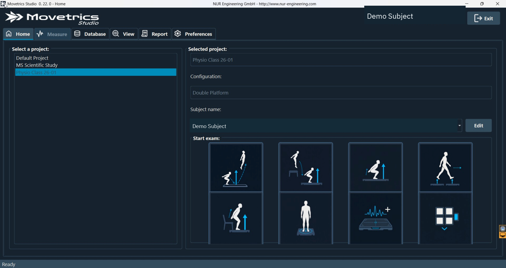Screen dimensions: 506x268
Task: Open the more exams grid icon
Action: pos(446,218)
